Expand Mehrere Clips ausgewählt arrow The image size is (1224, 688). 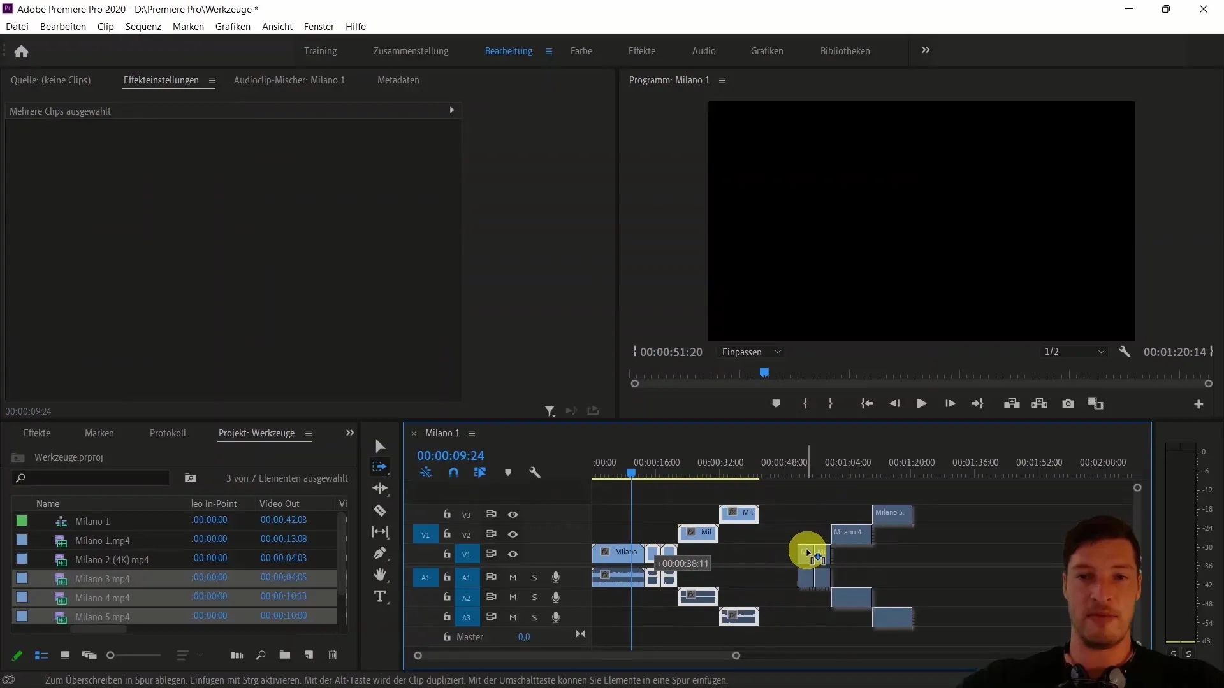452,110
